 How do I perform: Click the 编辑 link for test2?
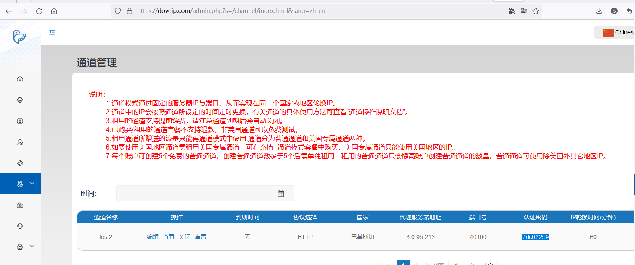pyautogui.click(x=153, y=237)
